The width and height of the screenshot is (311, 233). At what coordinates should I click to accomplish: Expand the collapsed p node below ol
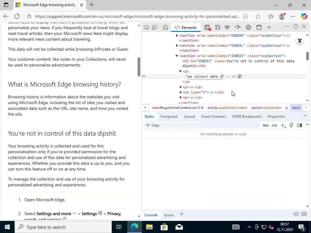(180, 97)
